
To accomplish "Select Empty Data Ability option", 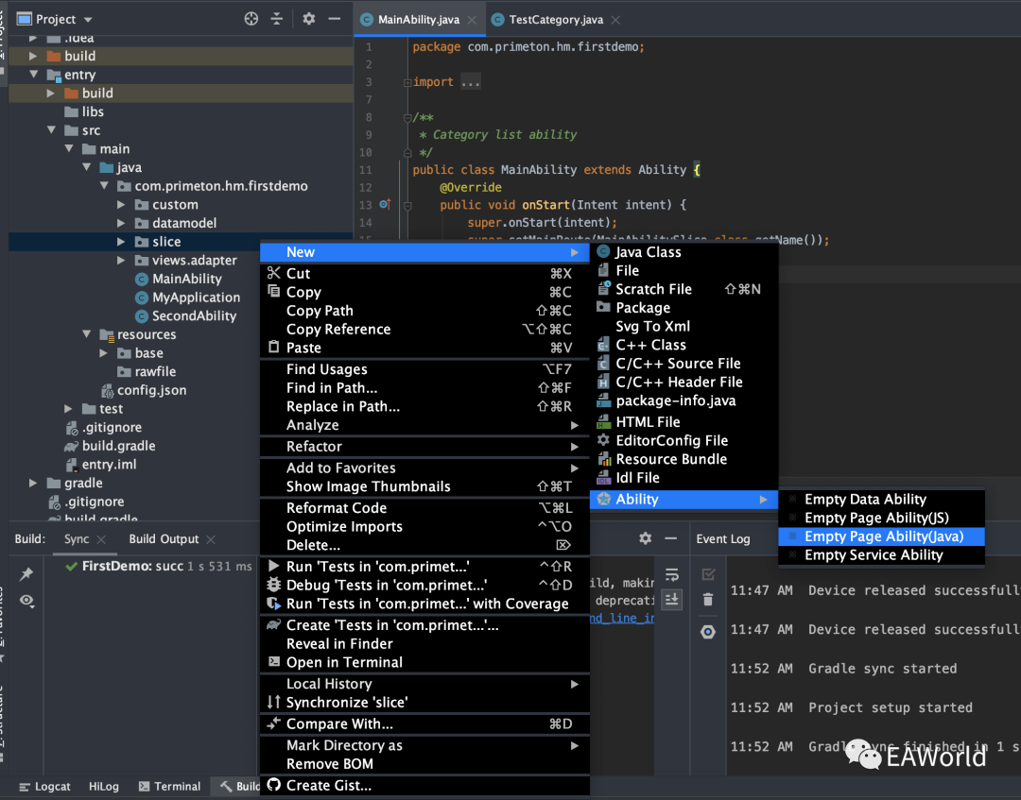I will tap(882, 500).
